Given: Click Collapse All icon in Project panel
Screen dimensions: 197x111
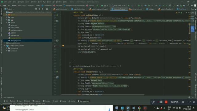Looking at the screenshot, I should [43, 9].
